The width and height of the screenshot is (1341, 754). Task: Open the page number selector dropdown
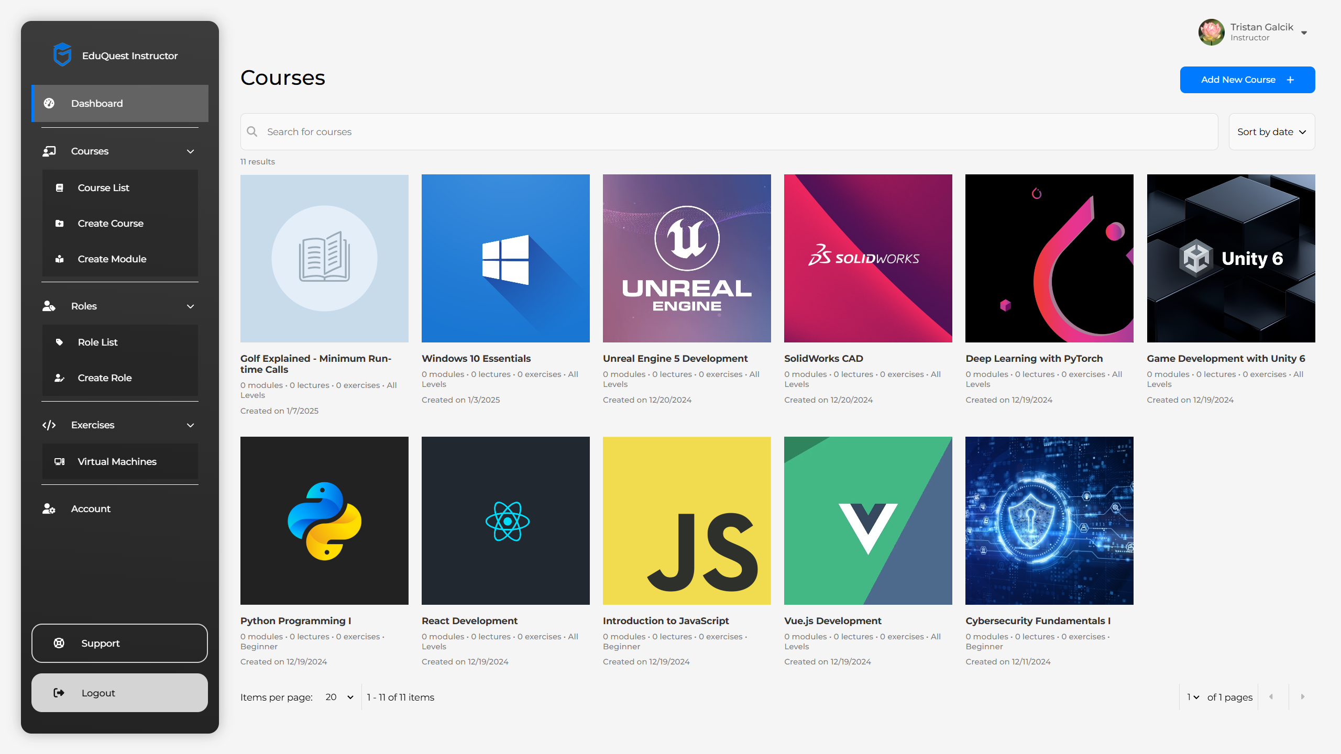(1193, 697)
